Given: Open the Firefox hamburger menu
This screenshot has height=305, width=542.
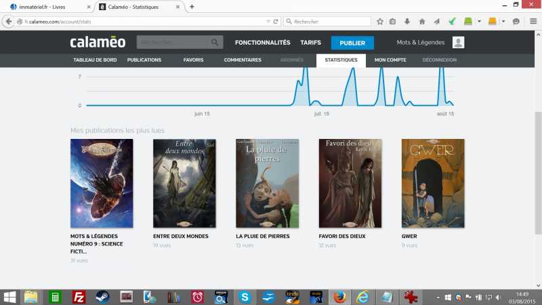Looking at the screenshot, I should (x=533, y=21).
